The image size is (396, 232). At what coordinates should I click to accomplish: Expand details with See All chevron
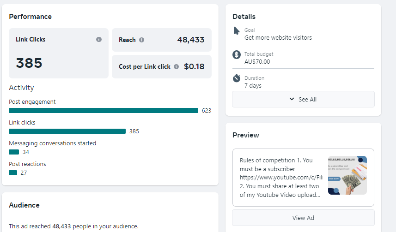coord(292,99)
